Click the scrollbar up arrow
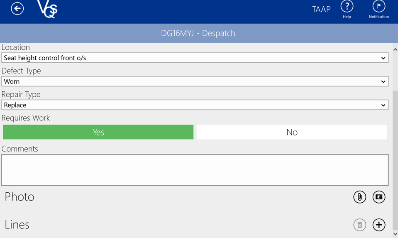 [x=395, y=50]
